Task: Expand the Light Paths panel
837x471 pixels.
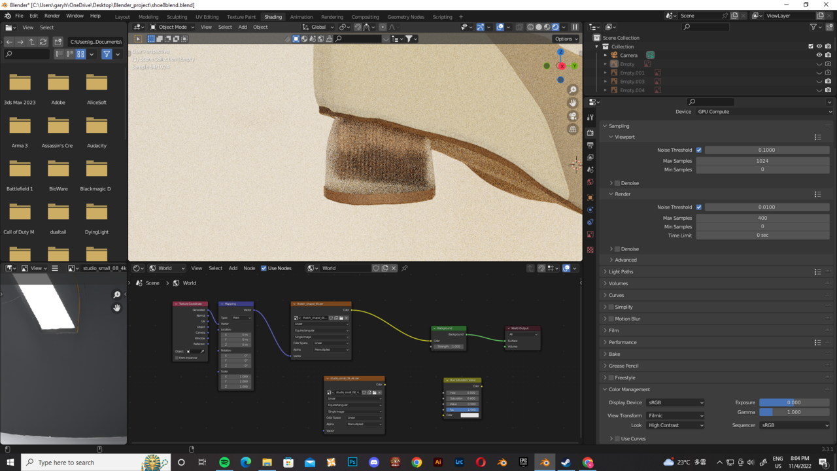Action: coord(620,271)
